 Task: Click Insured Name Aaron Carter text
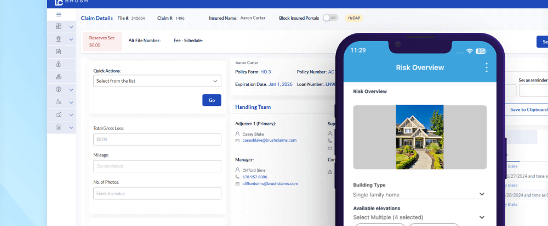click(x=253, y=18)
